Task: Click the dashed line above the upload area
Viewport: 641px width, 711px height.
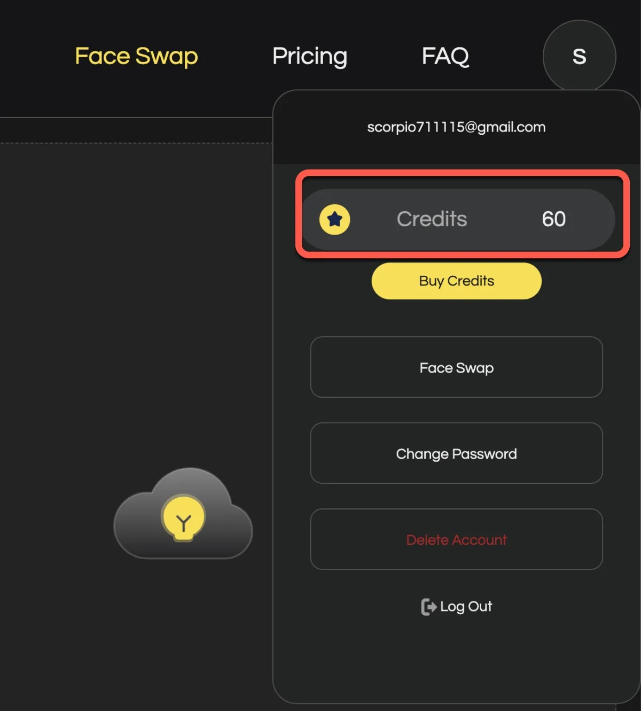Action: tap(134, 143)
